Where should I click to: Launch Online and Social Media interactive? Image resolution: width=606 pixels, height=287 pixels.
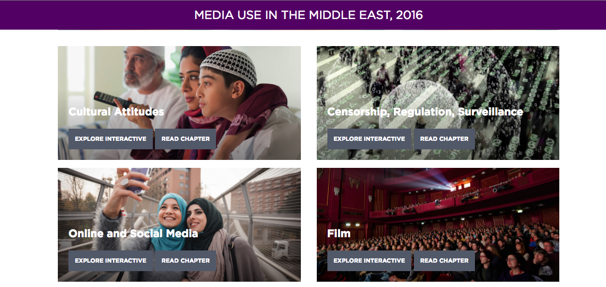[110, 261]
